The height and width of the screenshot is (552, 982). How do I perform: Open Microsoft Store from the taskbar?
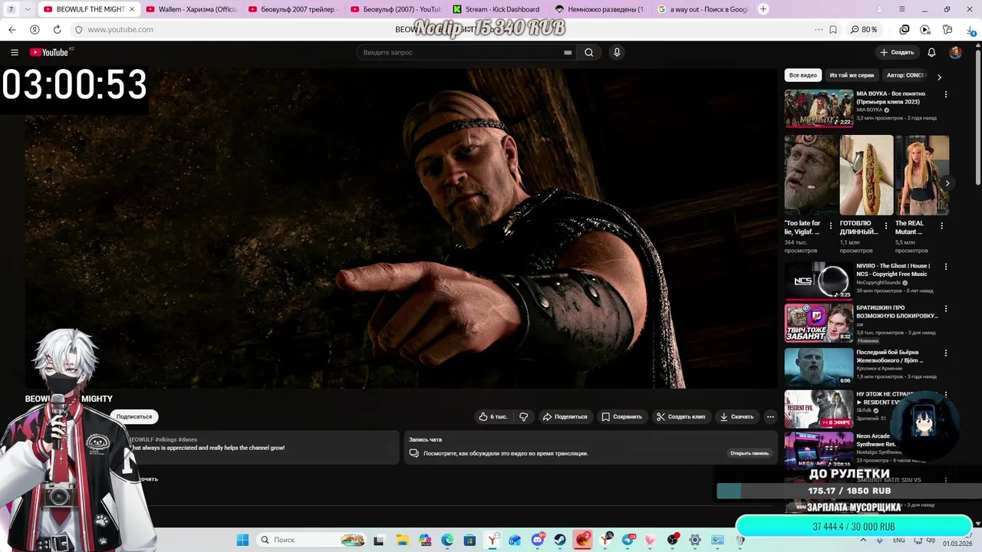(x=470, y=540)
